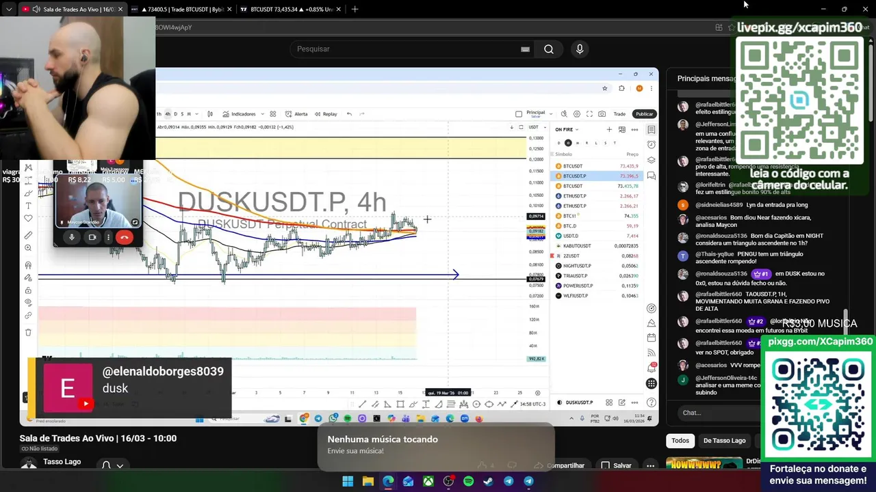Image resolution: width=876 pixels, height=492 pixels.
Task: Open the ON FIRE watchlist dropdown
Action: pyautogui.click(x=567, y=129)
